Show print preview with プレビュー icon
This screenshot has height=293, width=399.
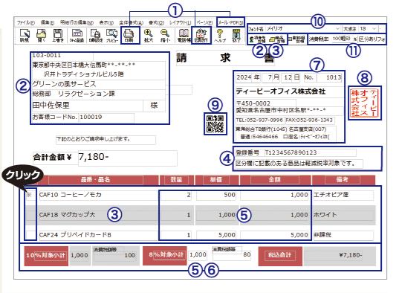pos(111,36)
